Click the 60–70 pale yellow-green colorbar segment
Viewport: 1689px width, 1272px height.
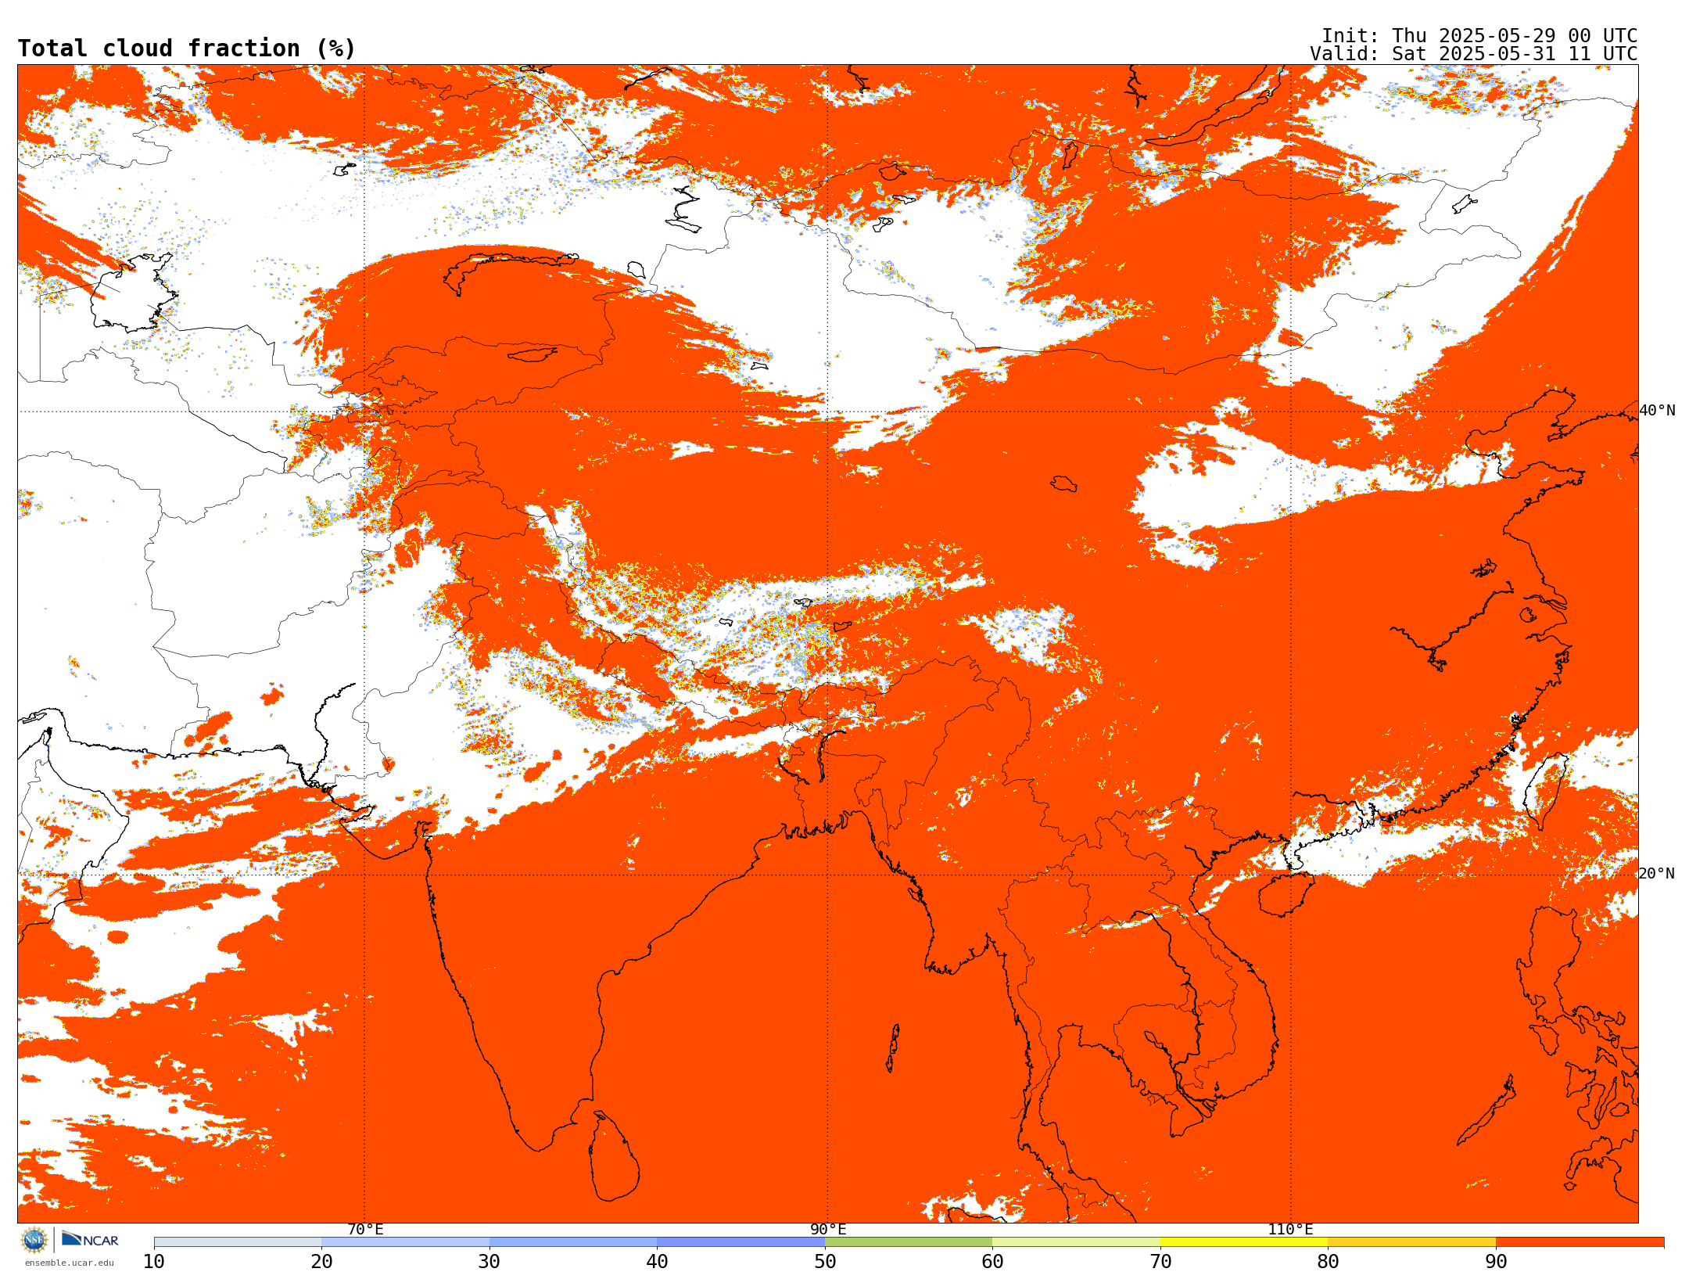(1076, 1242)
